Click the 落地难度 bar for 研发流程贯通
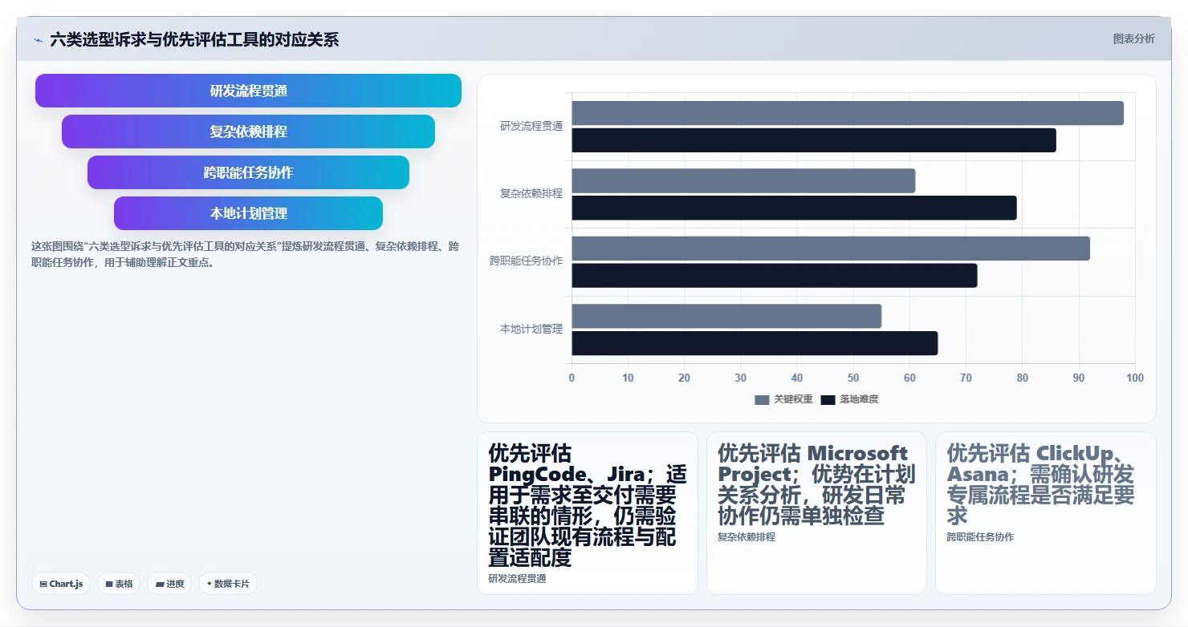This screenshot has height=627, width=1188. coord(814,140)
